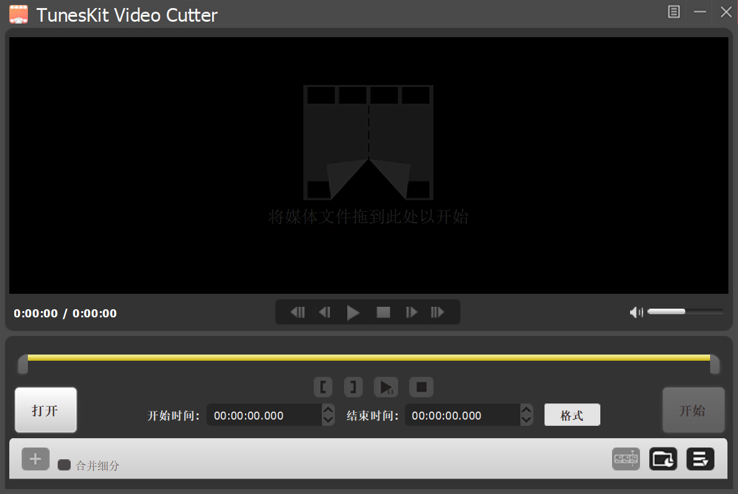The height and width of the screenshot is (494, 738).
Task: Preview the trimmed segment
Action: (386, 387)
